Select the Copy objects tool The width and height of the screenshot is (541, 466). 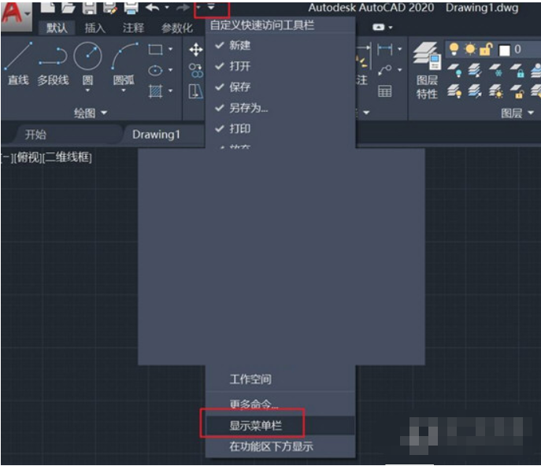click(196, 70)
